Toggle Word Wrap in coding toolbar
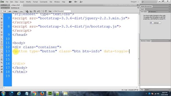The image size is (171, 96). coord(2,45)
